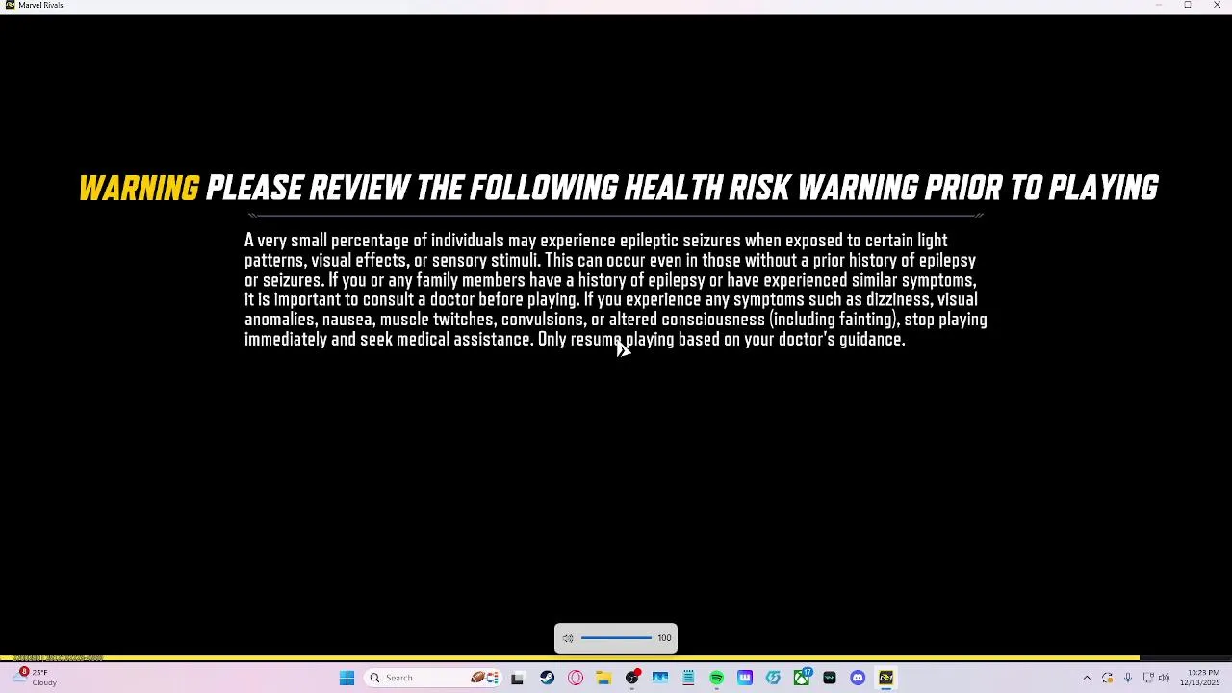This screenshot has width=1232, height=693.
Task: Open Task View from the taskbar
Action: [x=518, y=678]
